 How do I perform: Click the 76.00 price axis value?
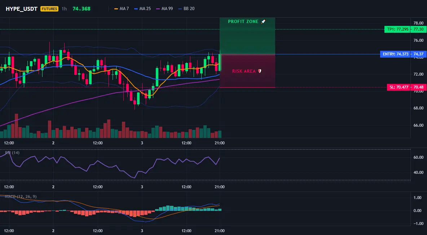click(418, 40)
